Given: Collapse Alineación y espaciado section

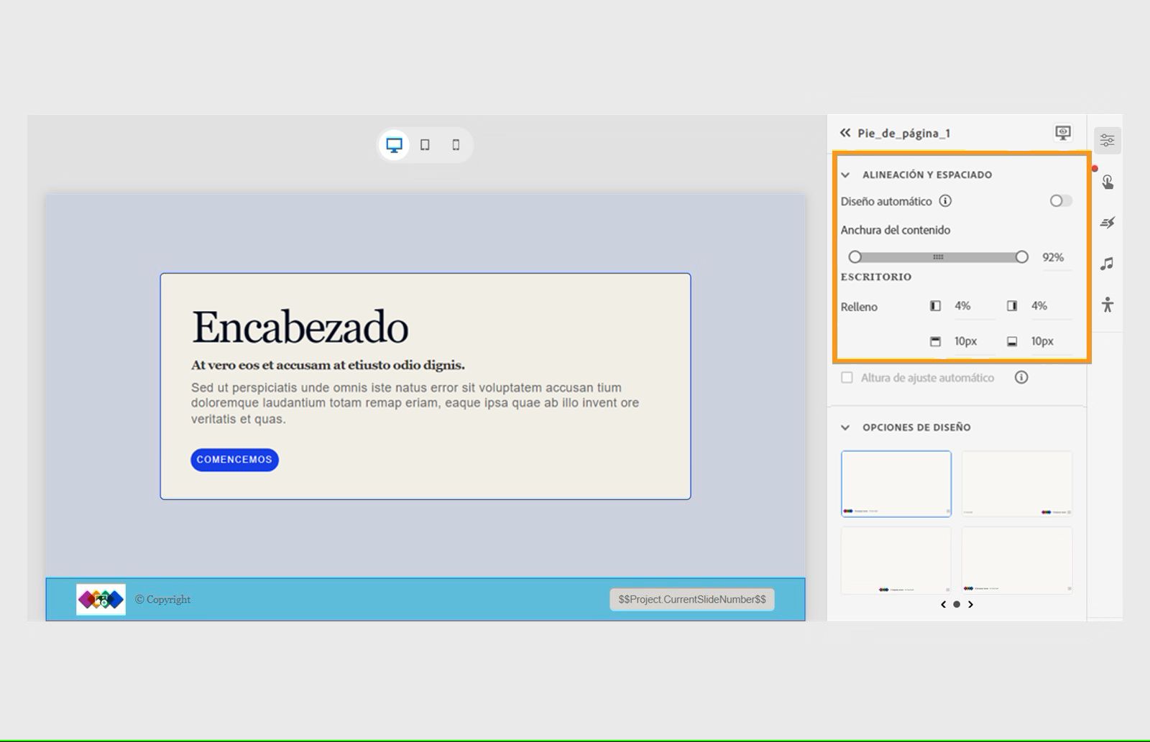Looking at the screenshot, I should (x=845, y=175).
